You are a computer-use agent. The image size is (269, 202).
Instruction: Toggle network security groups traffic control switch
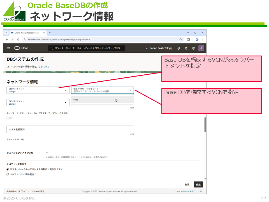click(x=9, y=118)
